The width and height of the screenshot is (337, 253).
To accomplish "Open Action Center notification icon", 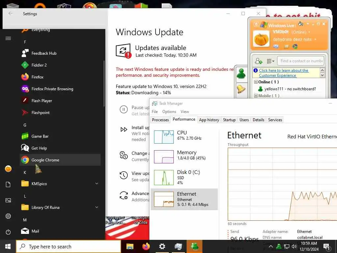I will pos(327,247).
